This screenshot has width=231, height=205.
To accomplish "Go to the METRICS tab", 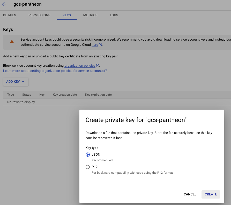I will 90,15.
